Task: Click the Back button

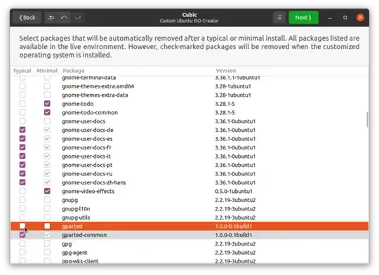Action: coord(27,18)
